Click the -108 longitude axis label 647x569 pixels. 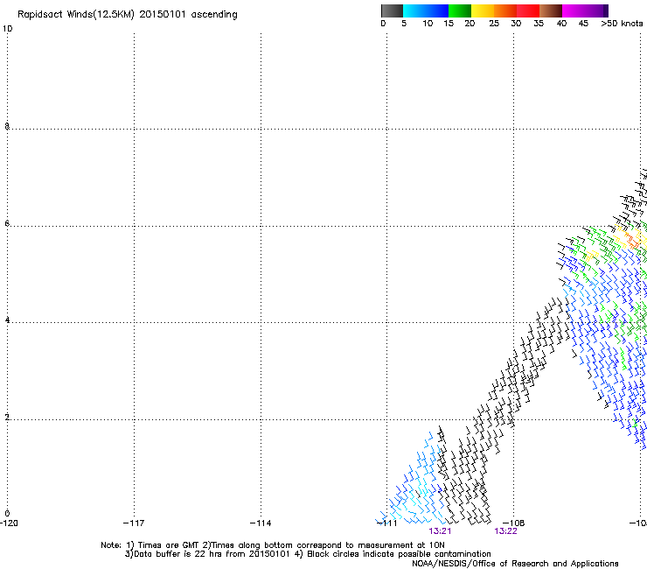pyautogui.click(x=514, y=523)
